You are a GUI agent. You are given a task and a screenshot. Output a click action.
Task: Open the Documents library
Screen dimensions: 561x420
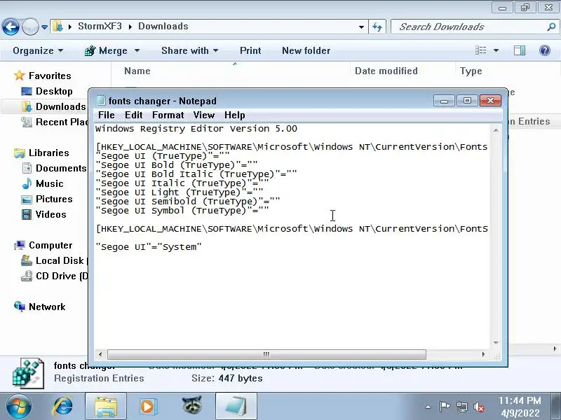[61, 168]
